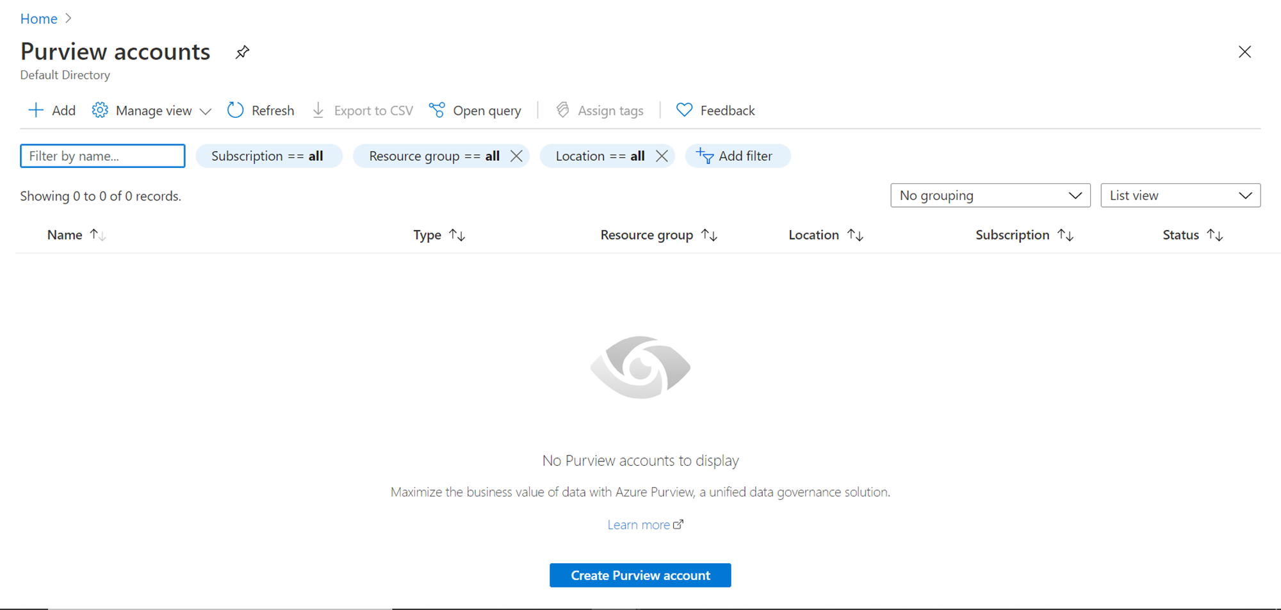Sort by Name column arrows
Image resolution: width=1281 pixels, height=610 pixels.
click(x=97, y=235)
